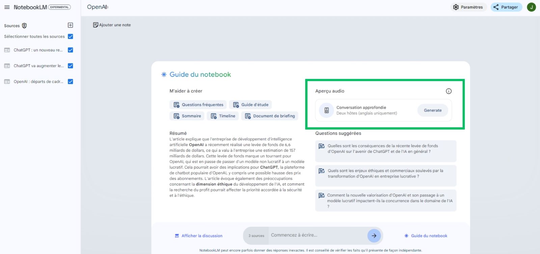The height and width of the screenshot is (254, 540).
Task: Click the Résumé heading text
Action: click(x=178, y=133)
